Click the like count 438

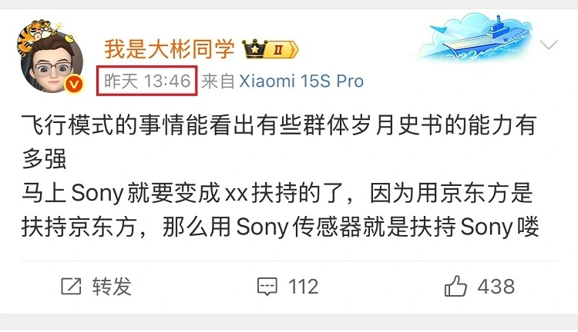[x=496, y=287]
